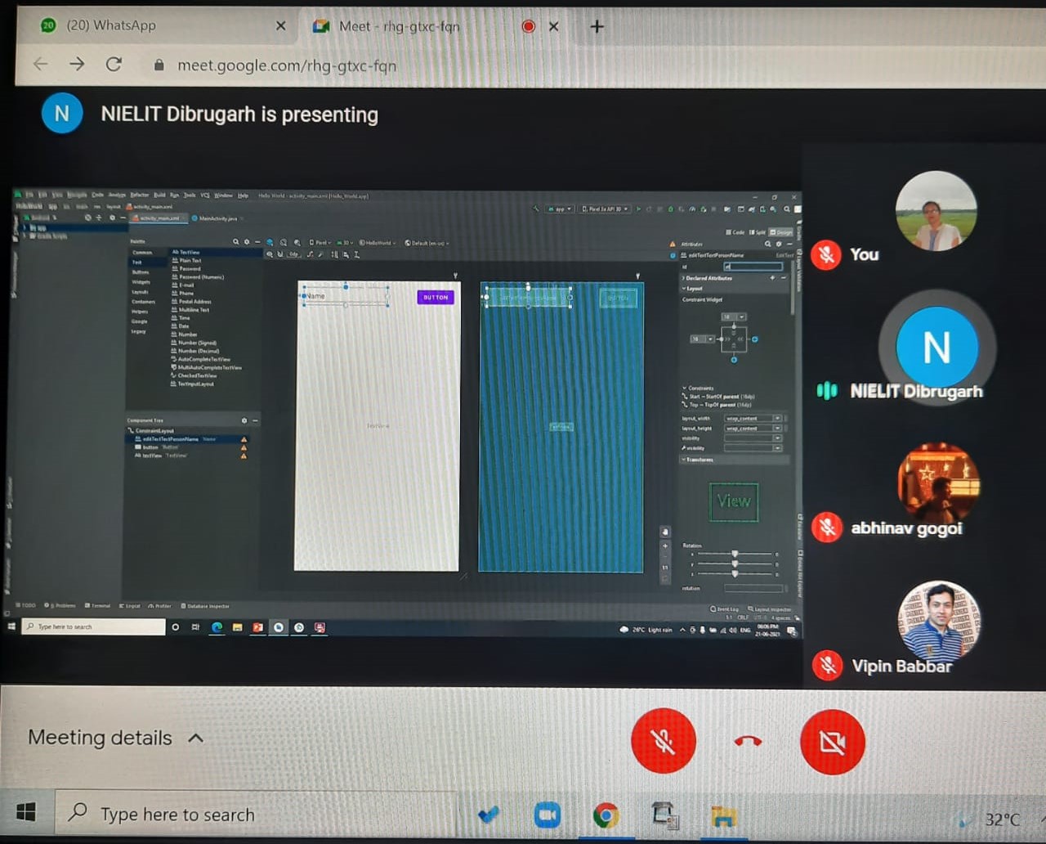The height and width of the screenshot is (844, 1046).
Task: Expand the Meeting details panel
Action: 115,738
